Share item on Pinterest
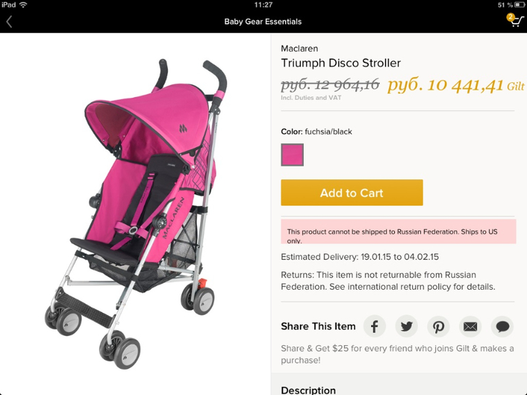 438,326
